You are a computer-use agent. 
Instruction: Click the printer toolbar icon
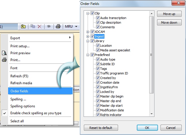pyautogui.click(x=58, y=26)
